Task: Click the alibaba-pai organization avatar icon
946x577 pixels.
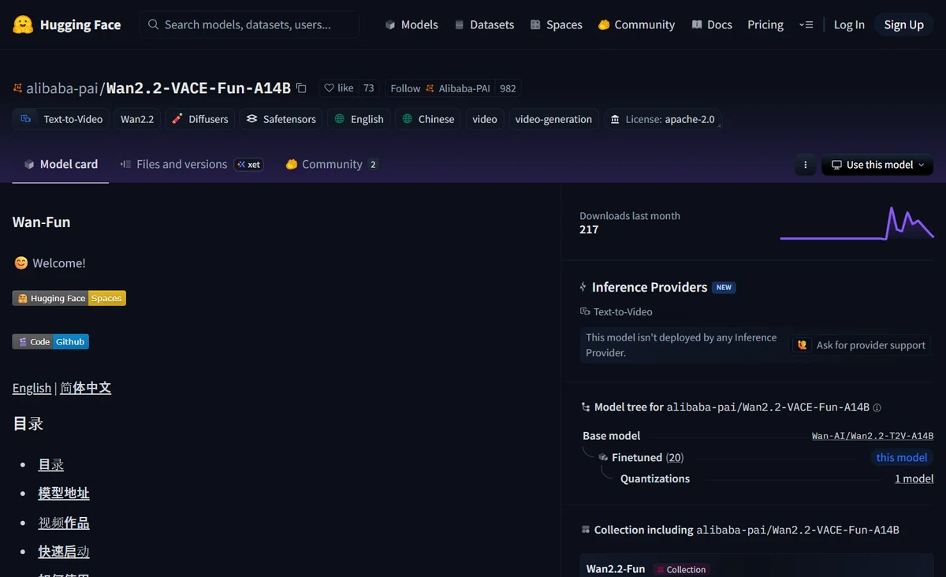Action: pyautogui.click(x=17, y=88)
